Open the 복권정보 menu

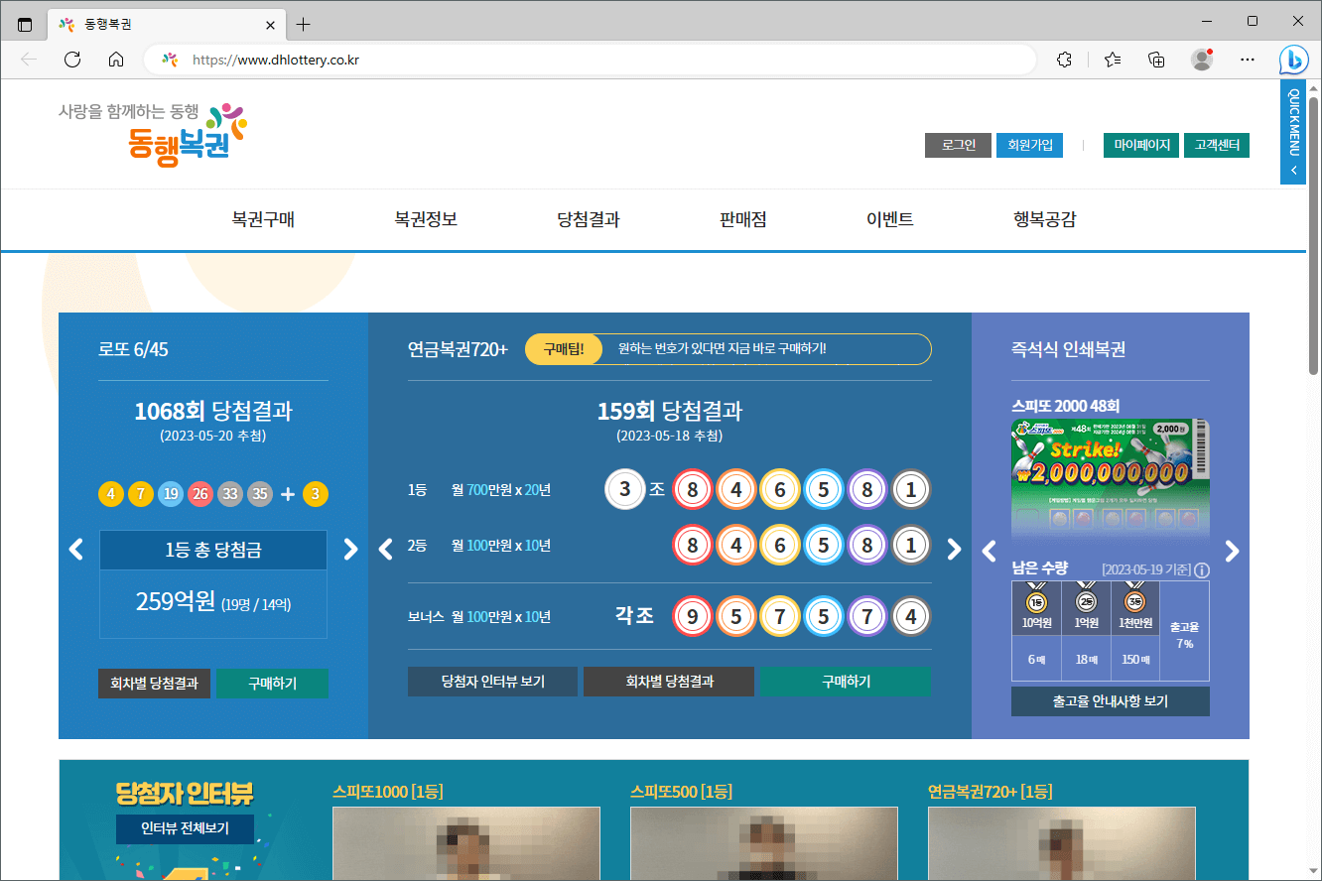tap(426, 219)
